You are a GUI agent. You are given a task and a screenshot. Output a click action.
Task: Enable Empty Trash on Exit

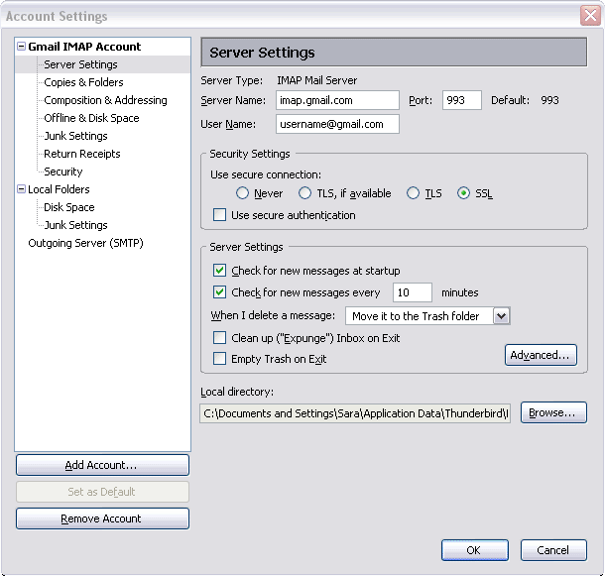coord(220,359)
